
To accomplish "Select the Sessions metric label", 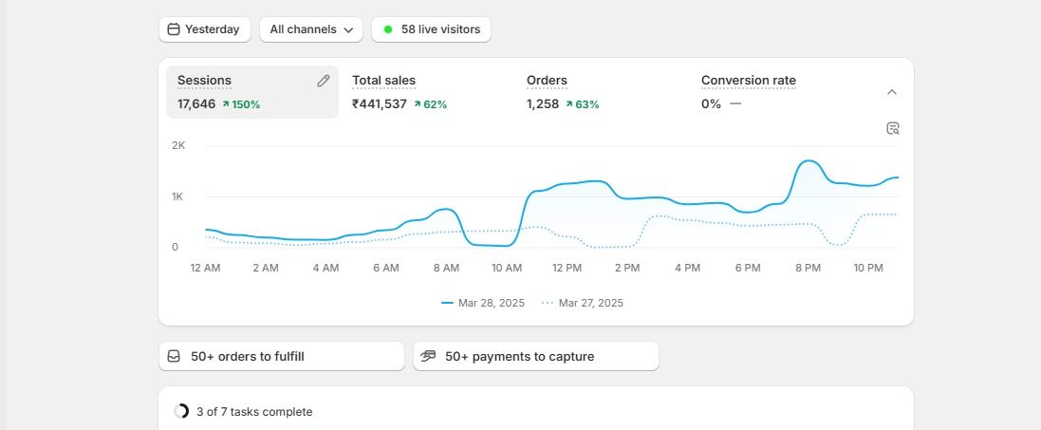I will (x=204, y=81).
